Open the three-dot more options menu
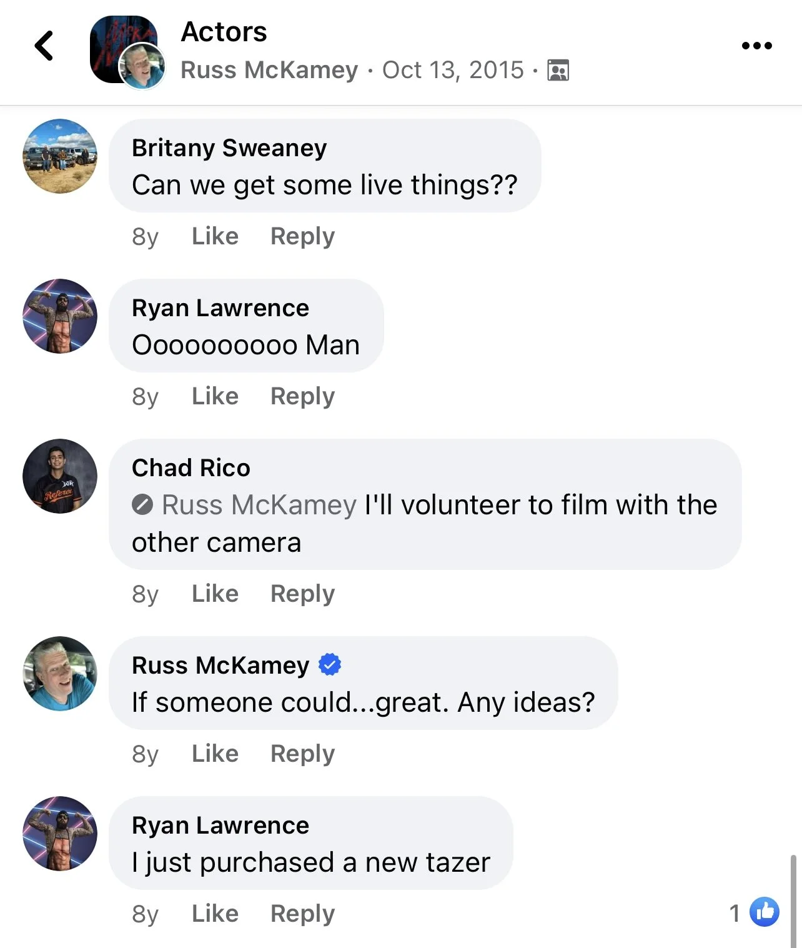This screenshot has width=802, height=948. click(x=756, y=46)
